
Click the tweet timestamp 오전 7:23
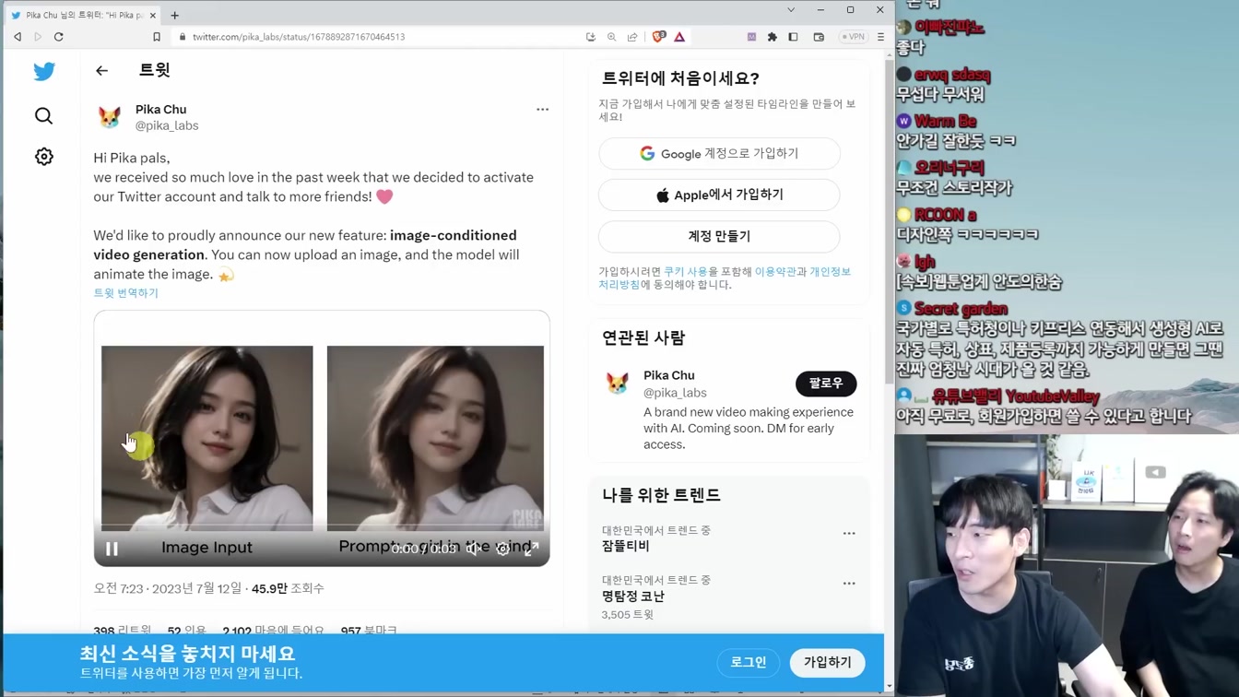coord(118,588)
